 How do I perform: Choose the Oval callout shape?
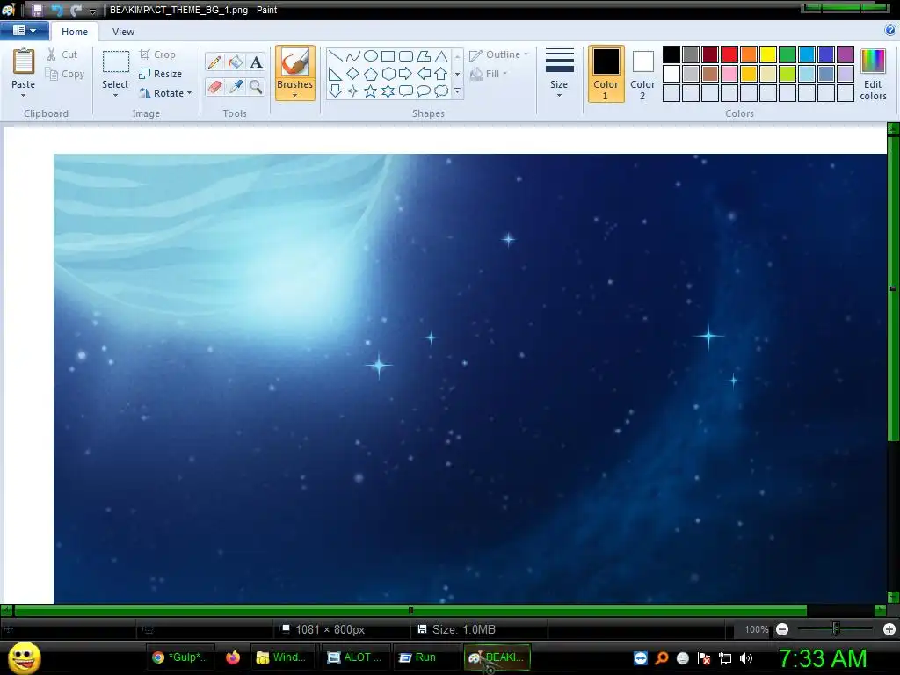[424, 91]
